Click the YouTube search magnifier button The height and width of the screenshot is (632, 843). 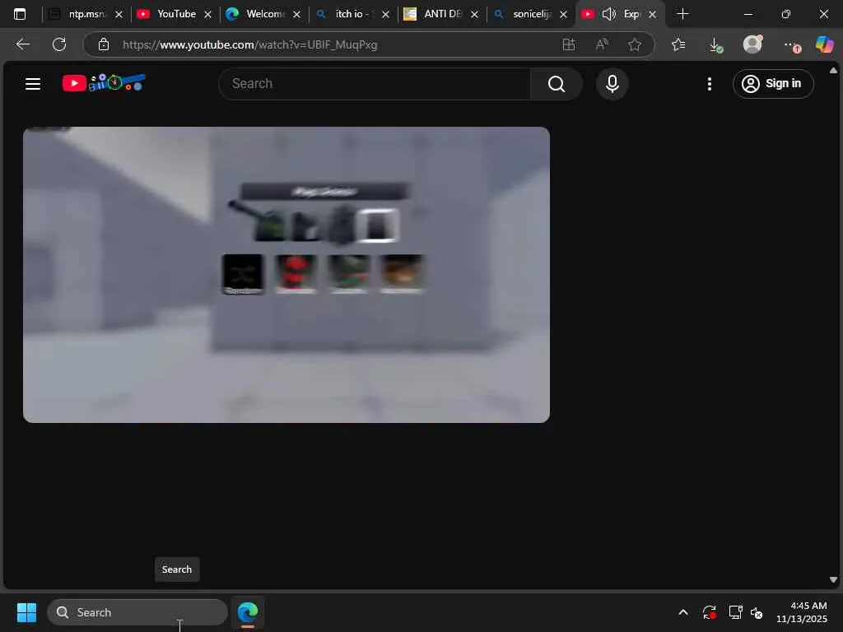[x=556, y=84]
